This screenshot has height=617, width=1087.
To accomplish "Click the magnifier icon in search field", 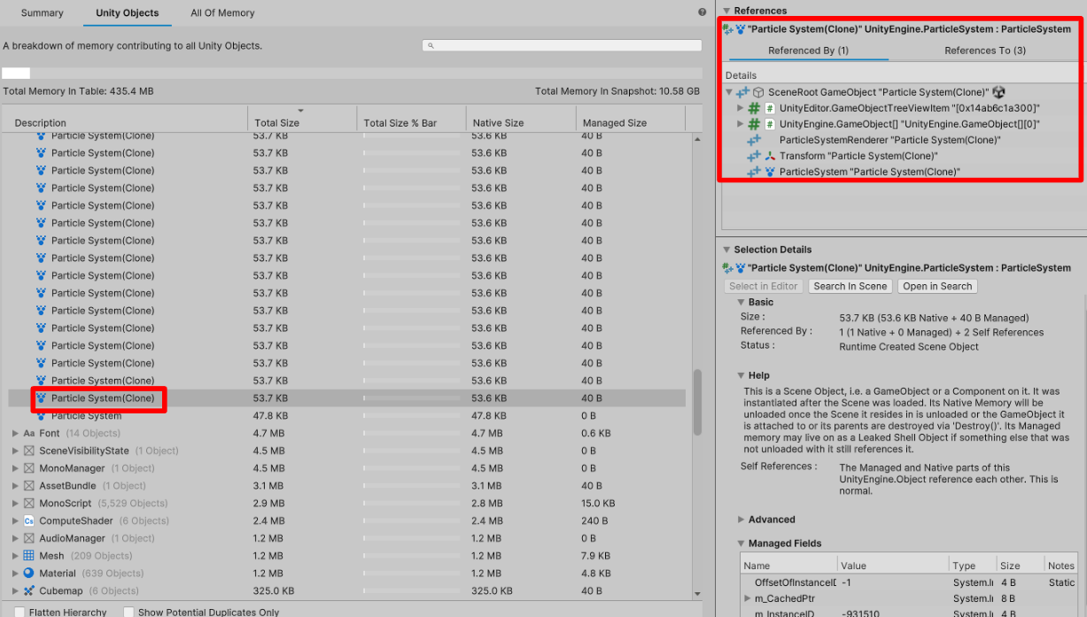I will tap(431, 45).
